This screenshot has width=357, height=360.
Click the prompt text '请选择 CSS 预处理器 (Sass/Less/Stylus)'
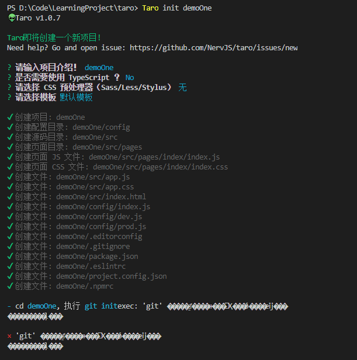click(x=93, y=88)
